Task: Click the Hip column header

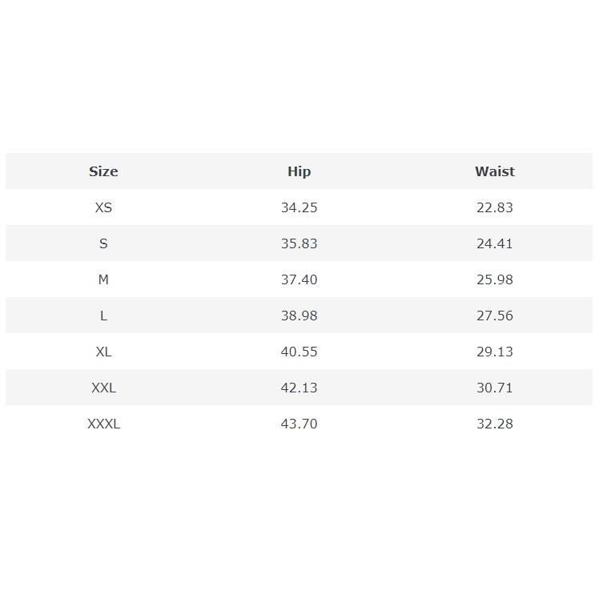Action: (x=299, y=171)
